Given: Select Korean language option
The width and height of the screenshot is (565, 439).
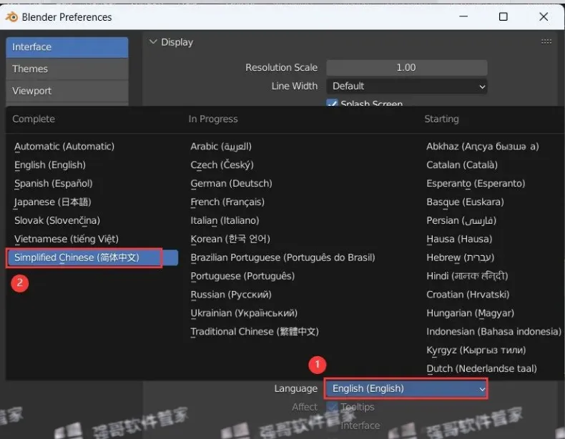Looking at the screenshot, I should [230, 239].
